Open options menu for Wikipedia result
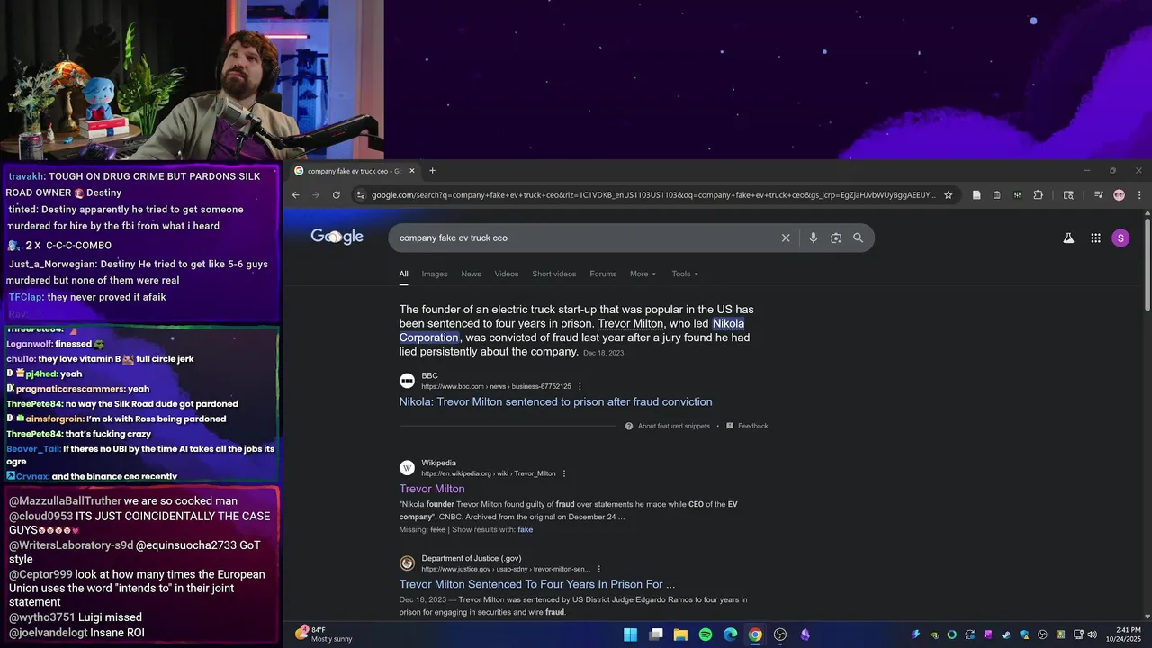This screenshot has height=648, width=1152. [564, 473]
